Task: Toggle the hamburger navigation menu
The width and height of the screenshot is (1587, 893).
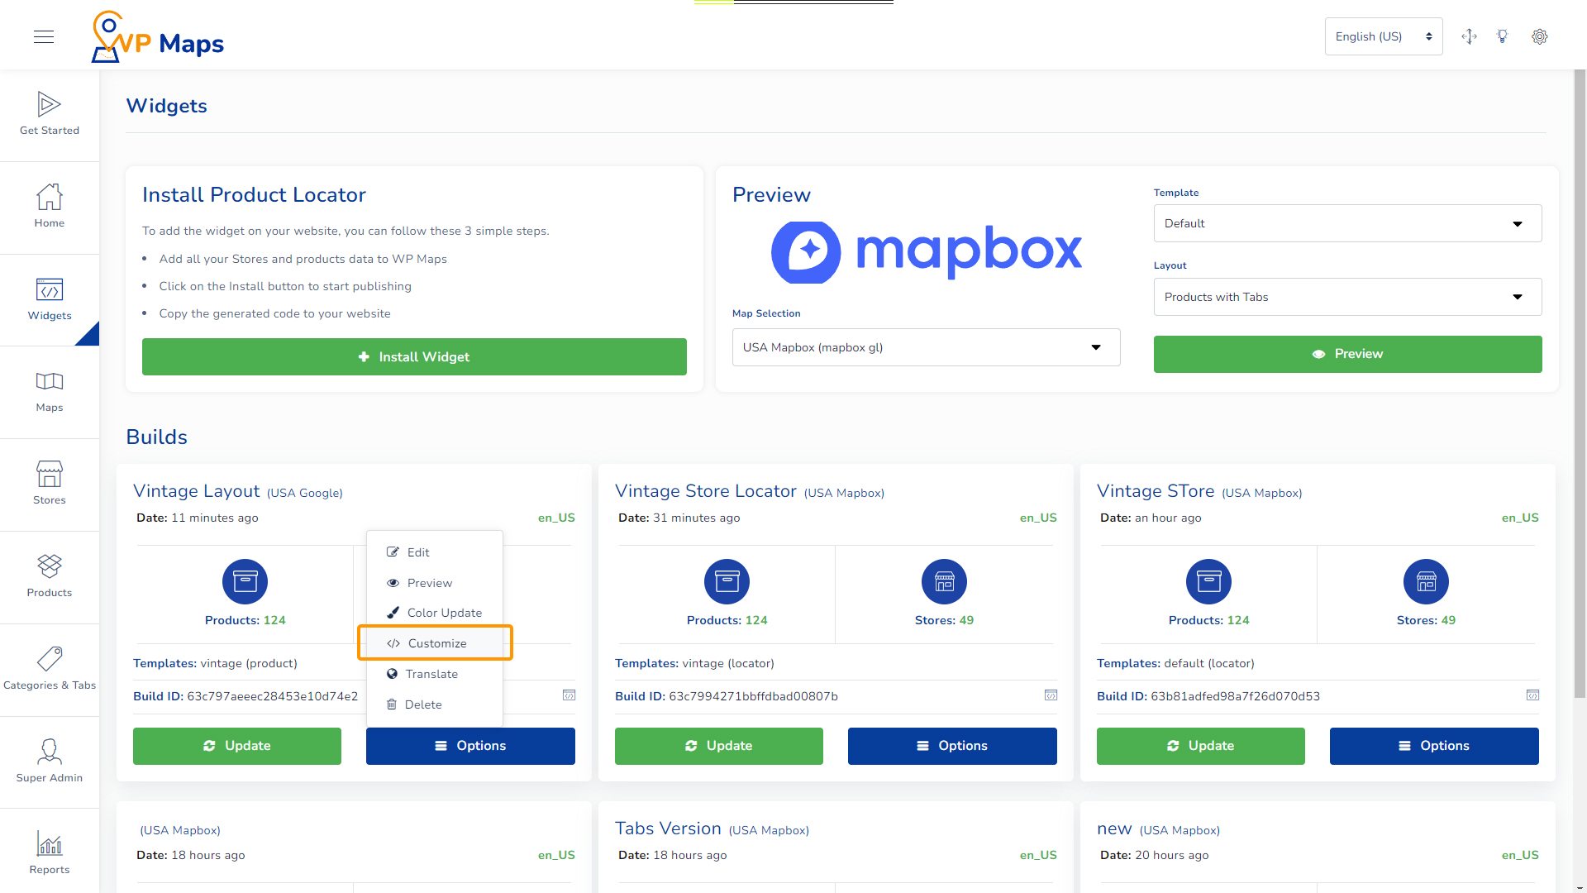Action: click(44, 36)
